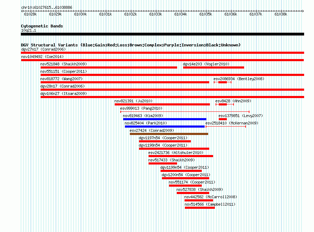The width and height of the screenshot is (314, 232).
Task: Click the thin red line of esv999013
Action: pyautogui.click(x=185, y=112)
